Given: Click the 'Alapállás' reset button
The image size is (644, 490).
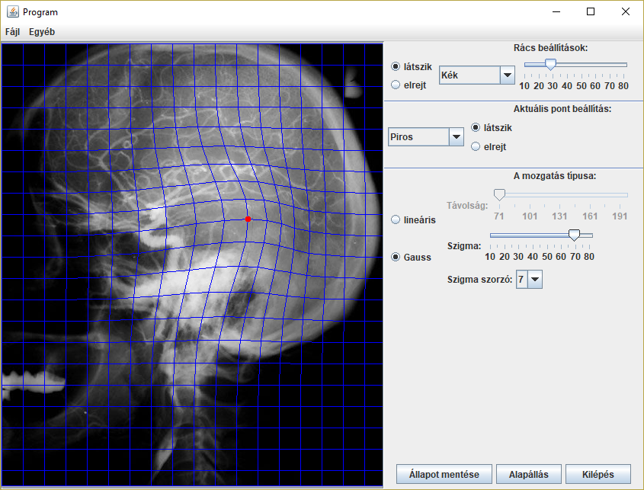Looking at the screenshot, I should pos(529,474).
